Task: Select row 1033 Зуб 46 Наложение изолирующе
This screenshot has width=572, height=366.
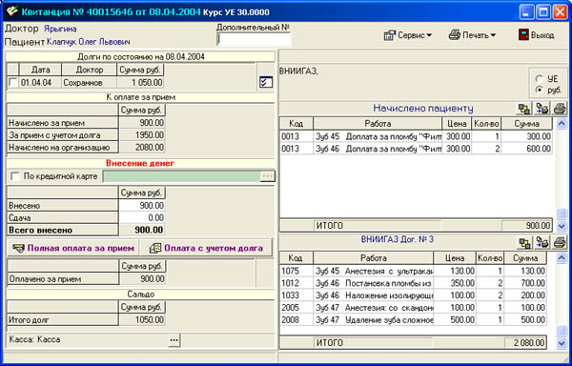Action: (x=413, y=295)
